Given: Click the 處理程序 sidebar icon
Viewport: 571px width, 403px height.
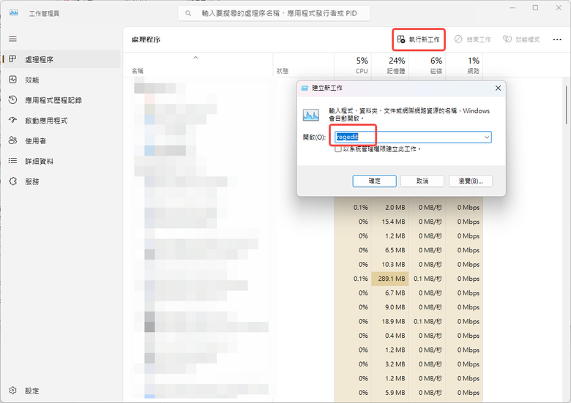Looking at the screenshot, I should pyautogui.click(x=12, y=59).
